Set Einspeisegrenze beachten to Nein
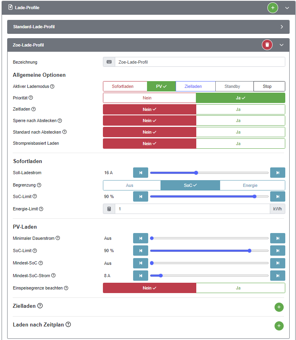 [x=149, y=288]
